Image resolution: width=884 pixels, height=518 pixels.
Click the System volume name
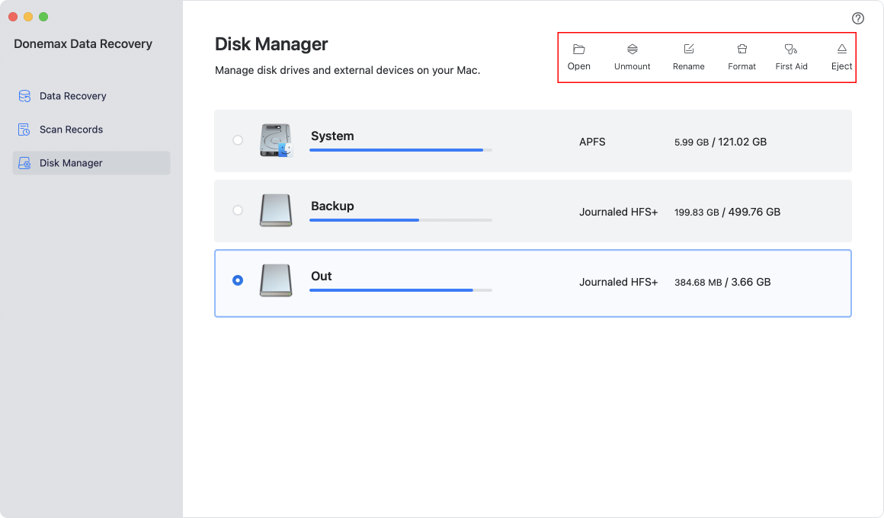tap(331, 136)
